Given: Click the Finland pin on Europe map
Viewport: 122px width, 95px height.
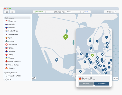Looking at the screenshot, I should coord(106,37).
